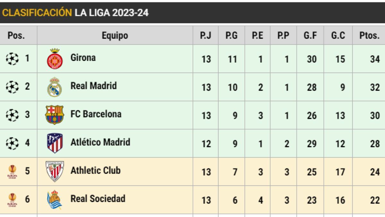Viewport: 385px width, 217px height.
Task: Click the Real Sociedad badge icon
Action: [55, 199]
